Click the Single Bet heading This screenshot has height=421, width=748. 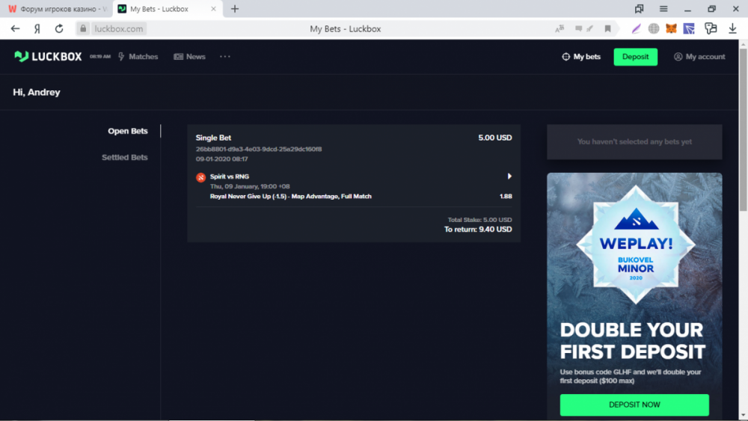click(x=213, y=138)
